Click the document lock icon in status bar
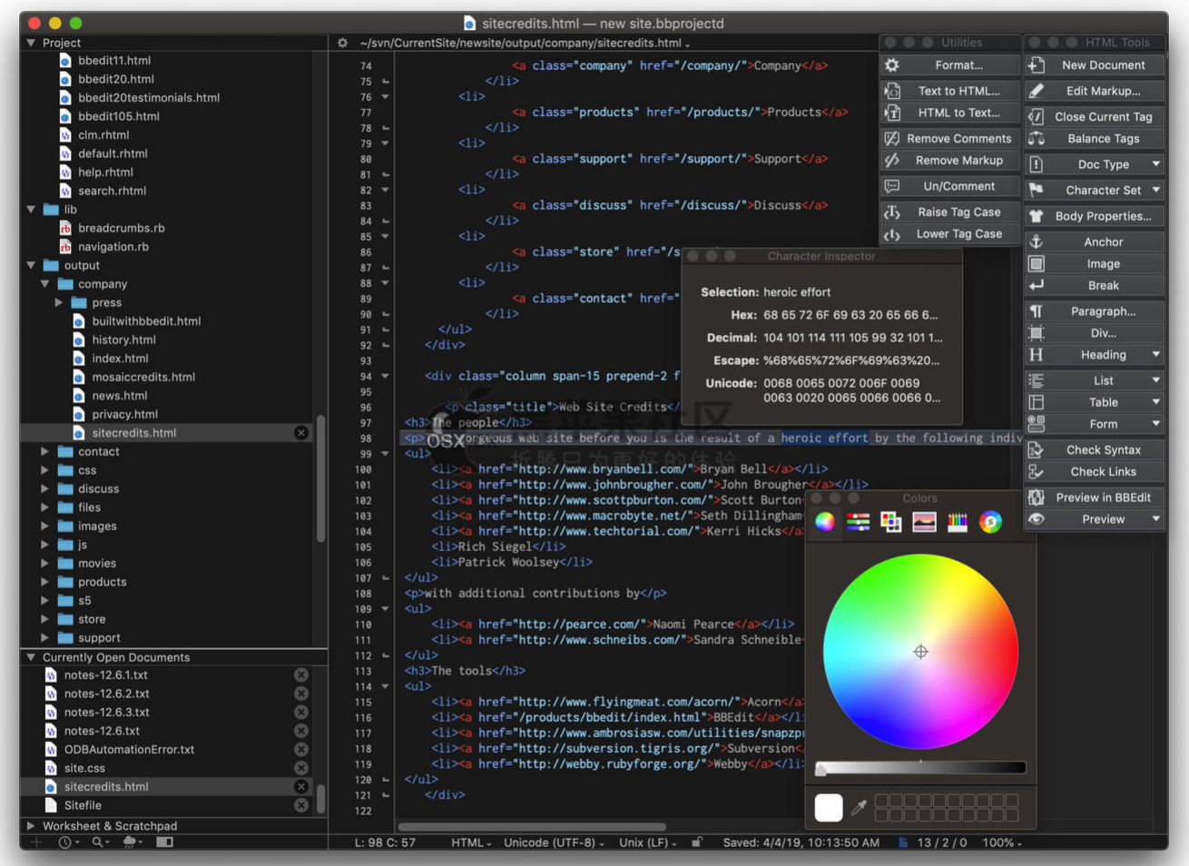This screenshot has width=1189, height=866. 696,842
